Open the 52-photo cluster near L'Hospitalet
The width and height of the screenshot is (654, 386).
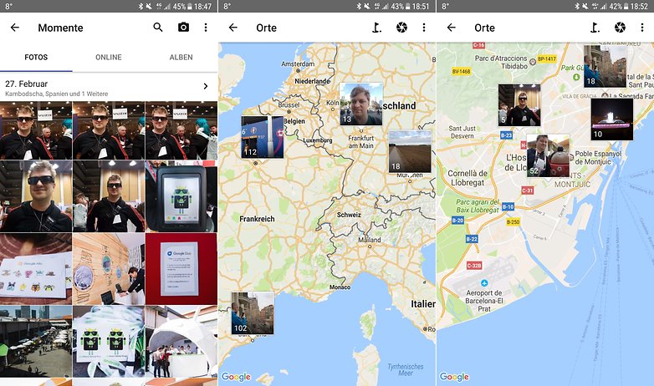(x=548, y=155)
